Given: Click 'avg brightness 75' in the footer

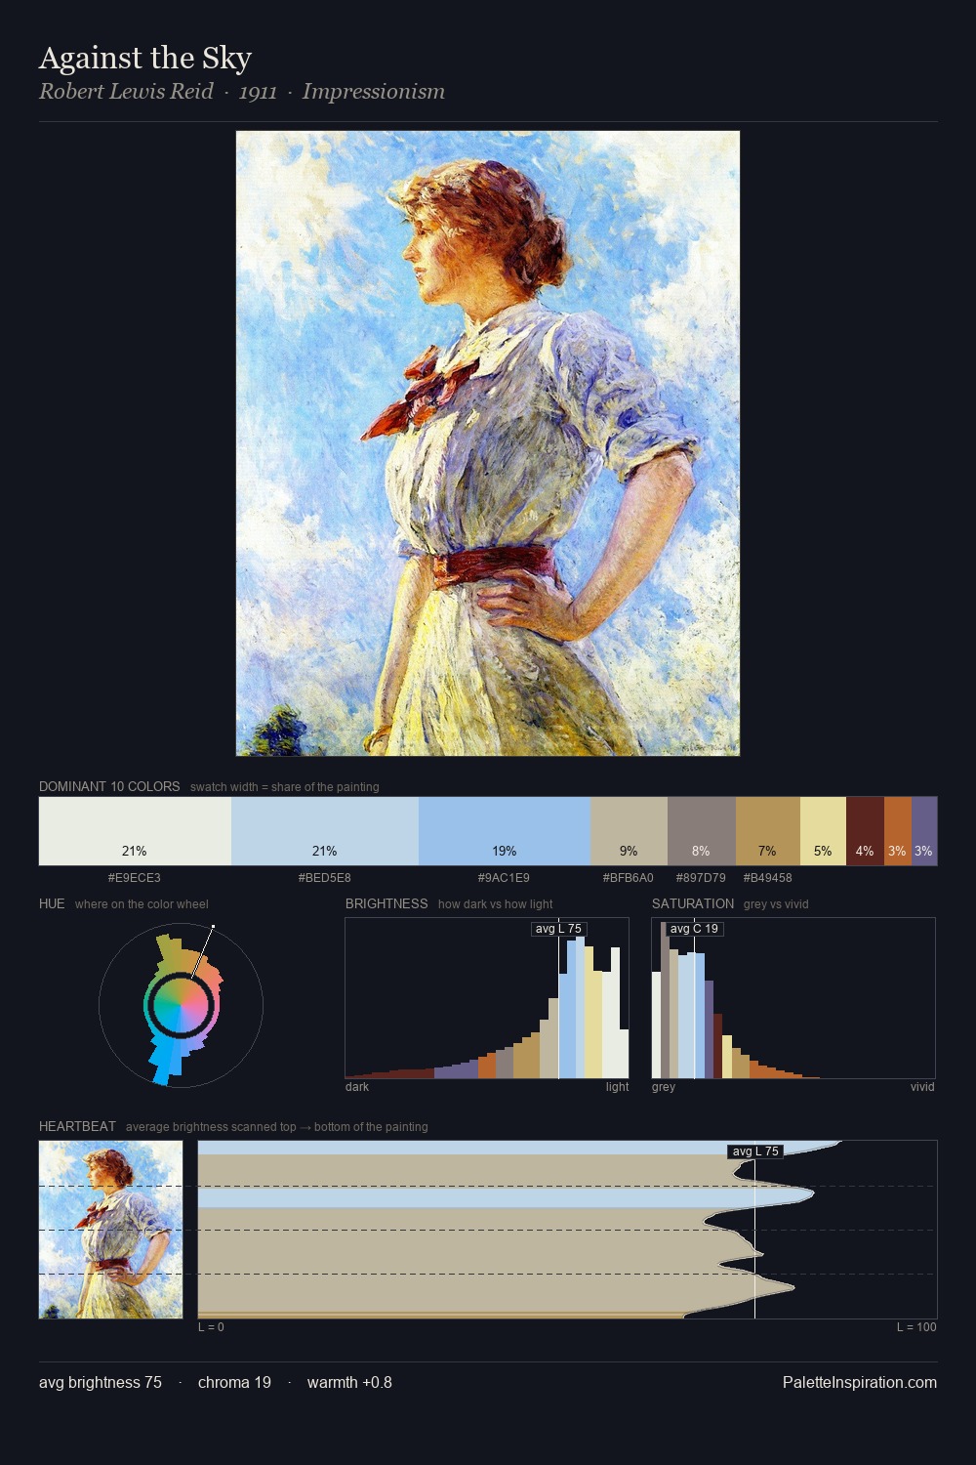Looking at the screenshot, I should point(101,1382).
